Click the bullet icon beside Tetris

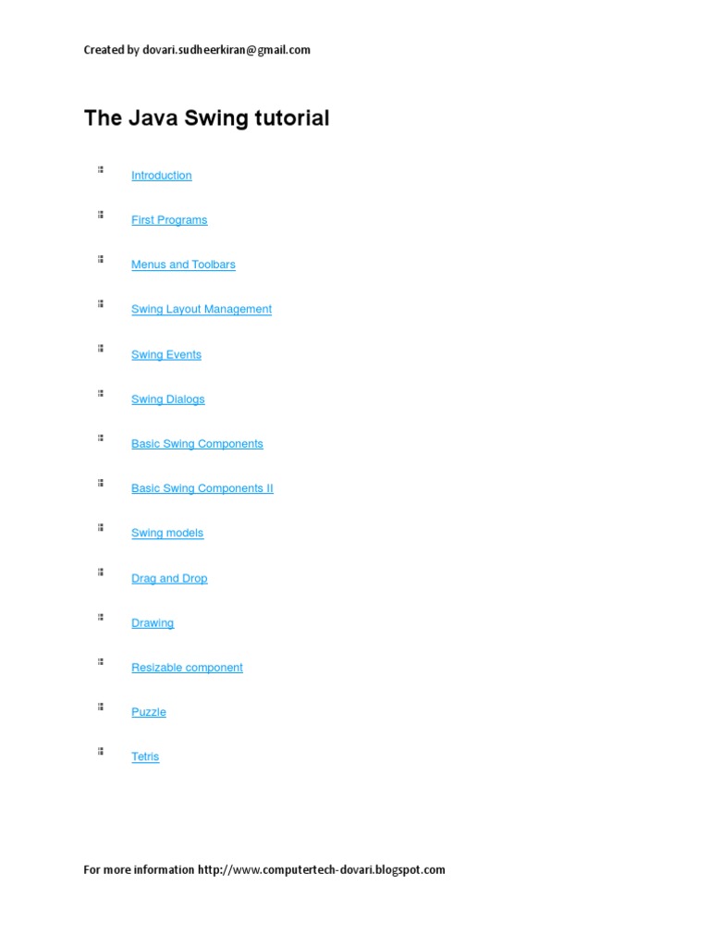coord(101,751)
